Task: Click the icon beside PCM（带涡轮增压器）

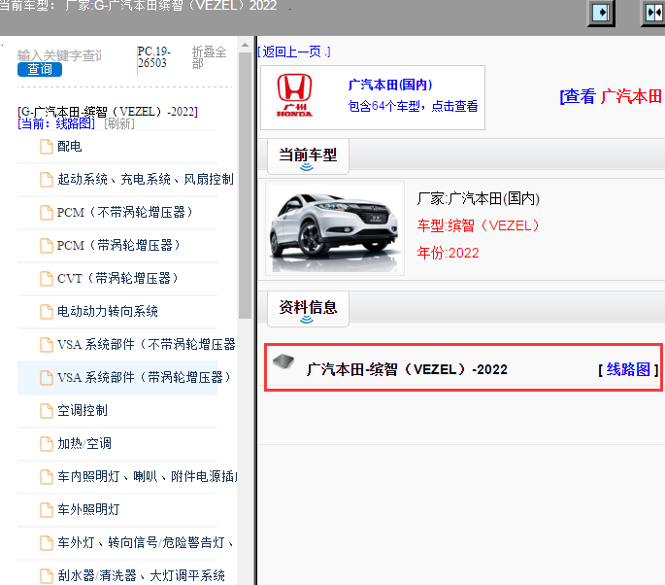Action: click(47, 246)
